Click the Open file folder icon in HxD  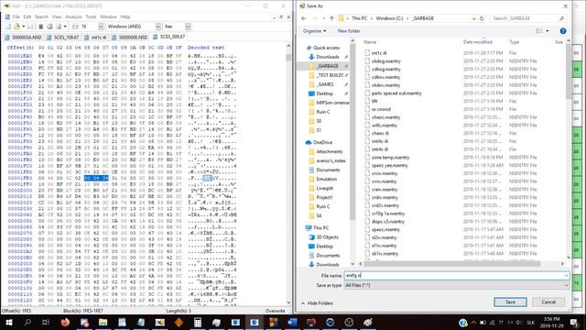[16, 27]
